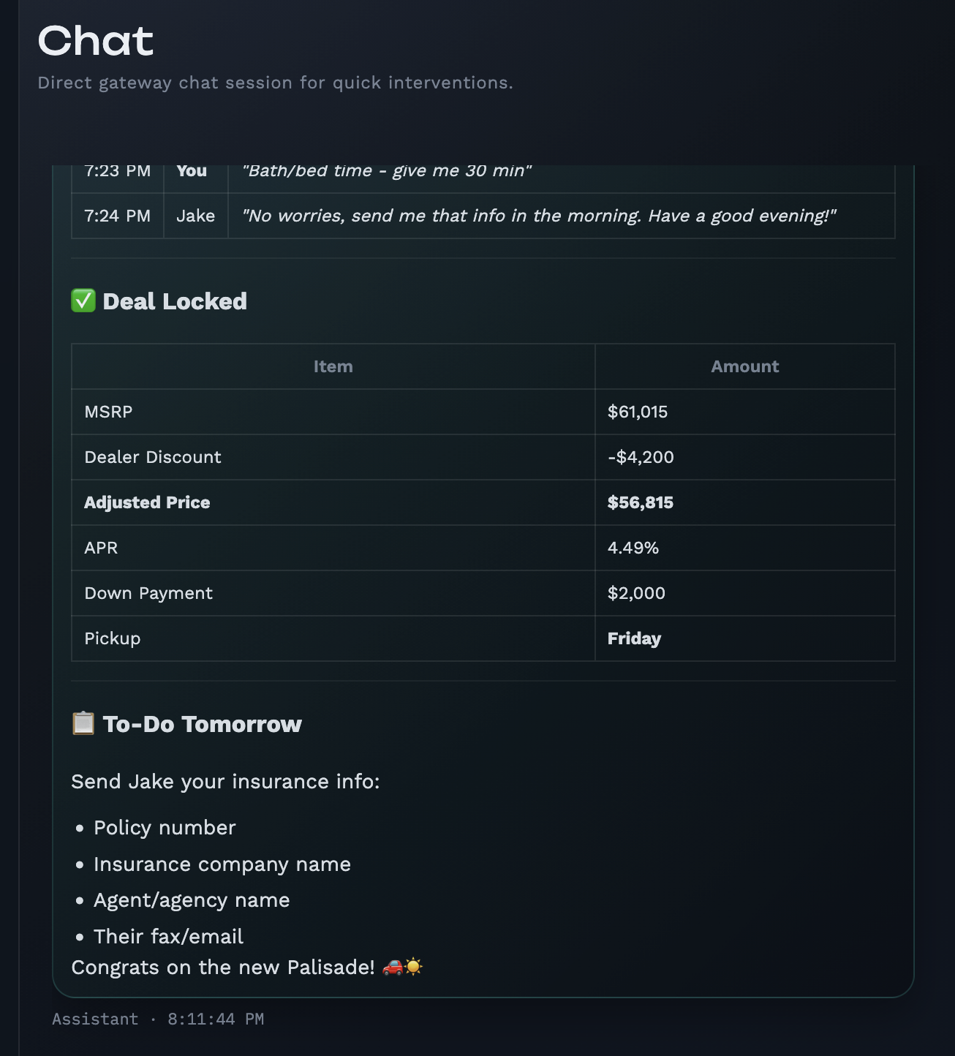Click the fax/email bullet entry
The height and width of the screenshot is (1056, 955).
[168, 936]
